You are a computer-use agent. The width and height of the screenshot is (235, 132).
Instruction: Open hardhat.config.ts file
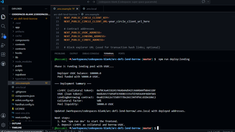[x=29, y=104]
